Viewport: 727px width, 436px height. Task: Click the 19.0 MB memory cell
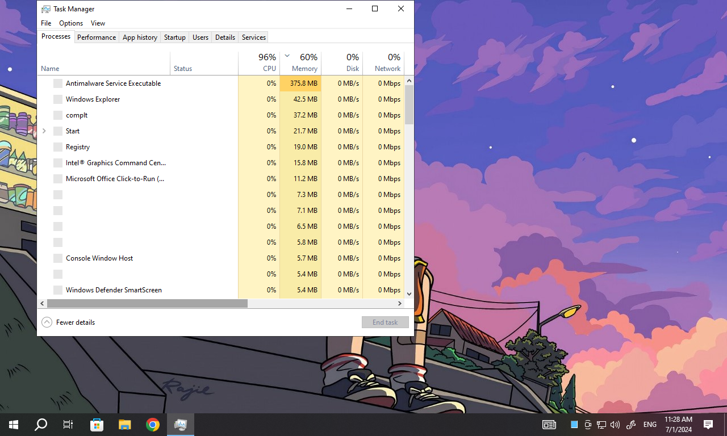[300, 147]
